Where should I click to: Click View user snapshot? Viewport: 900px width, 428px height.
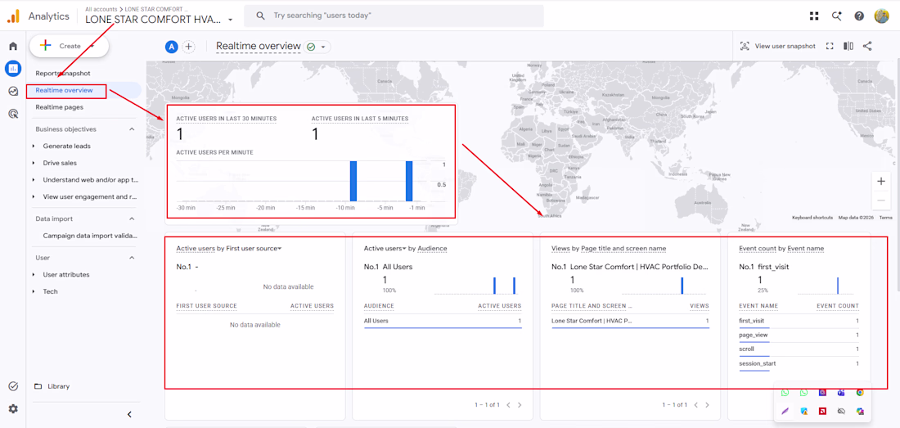pos(778,47)
